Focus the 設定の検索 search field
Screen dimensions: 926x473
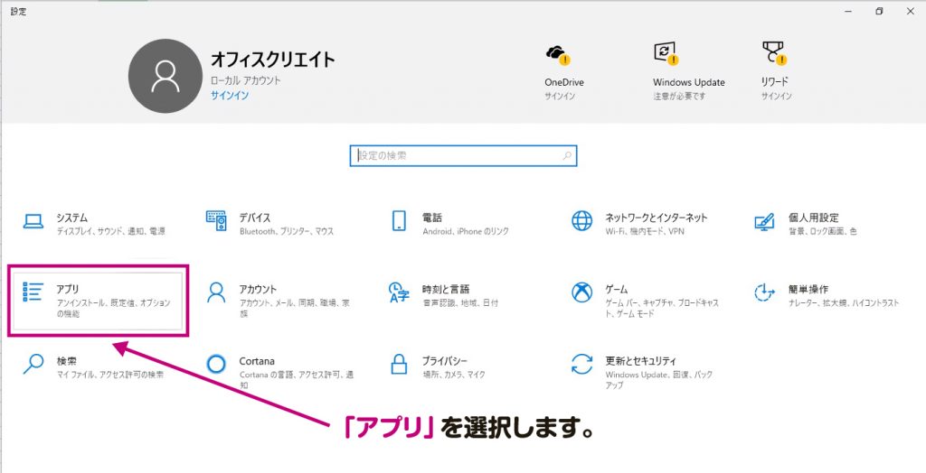pyautogui.click(x=463, y=156)
